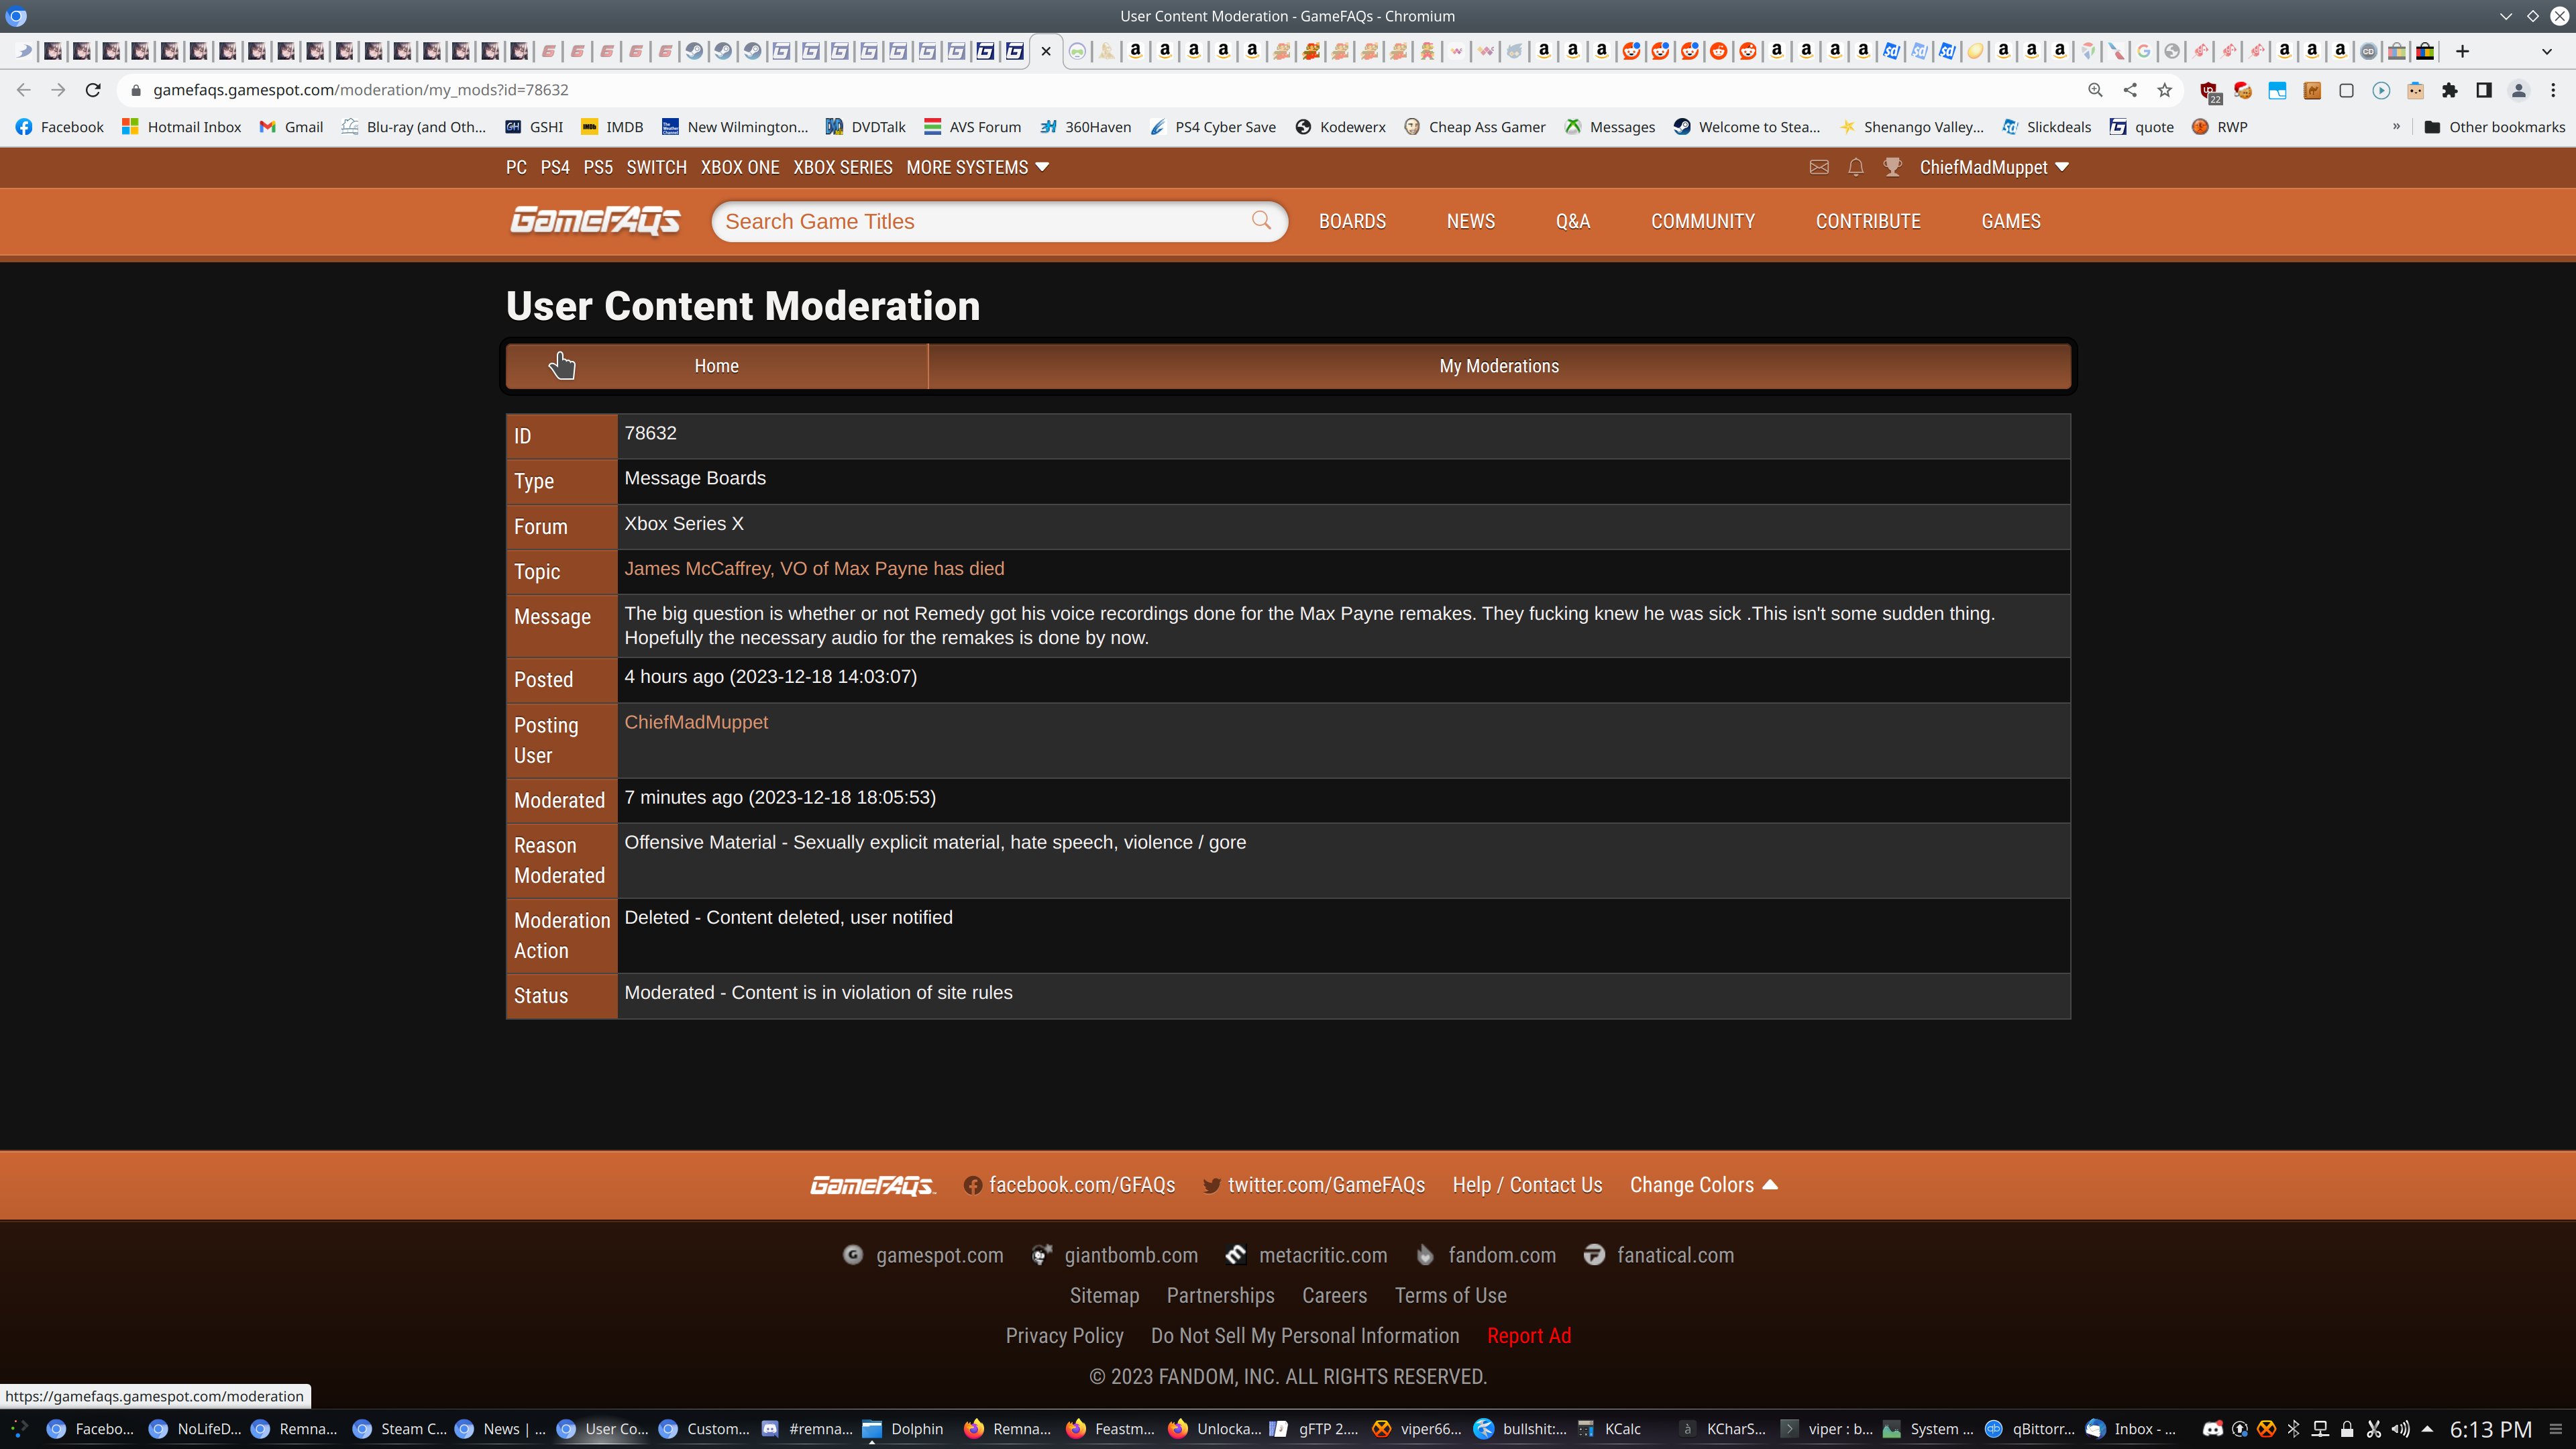Bookmark this page with the star icon
This screenshot has width=2576, height=1449.
pyautogui.click(x=2165, y=90)
